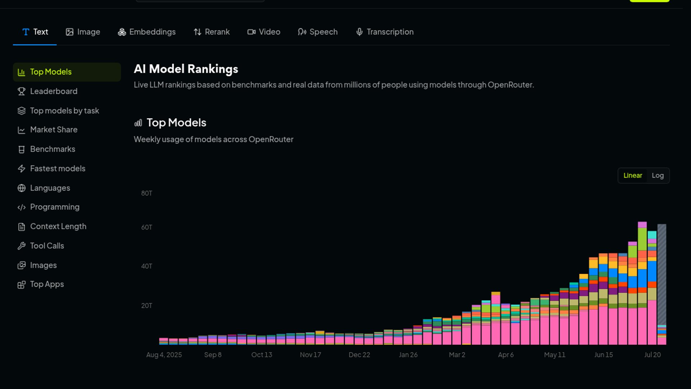Viewport: 691px width, 389px height.
Task: Click the 60T y-axis label
Action: coord(146,228)
